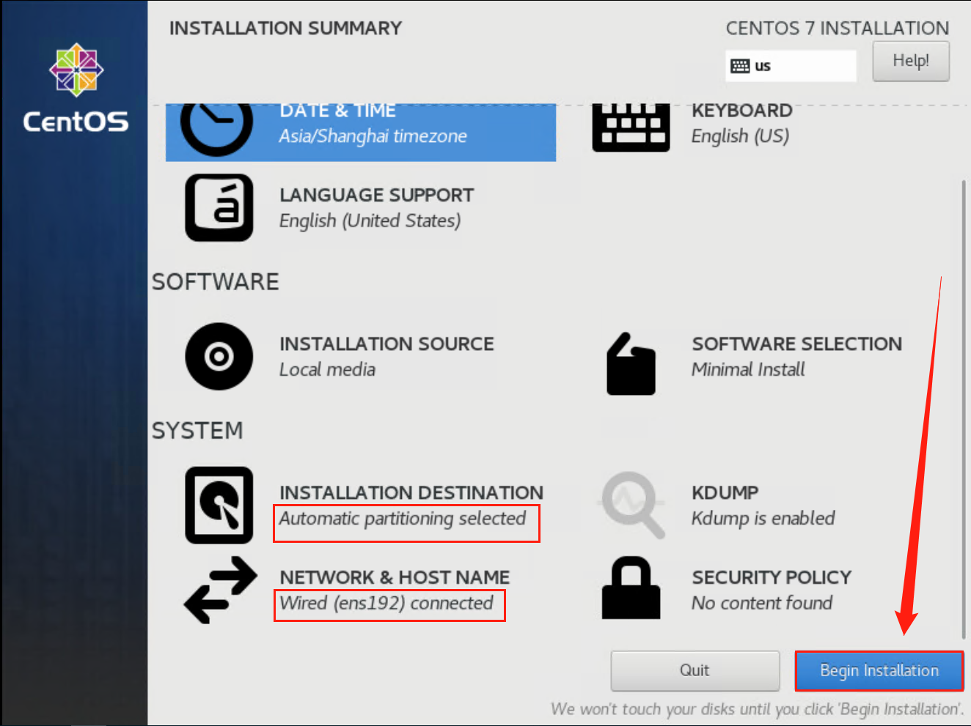Viewport: 971px width, 726px height.
Task: Click Kdump is enabled text
Action: 763,519
